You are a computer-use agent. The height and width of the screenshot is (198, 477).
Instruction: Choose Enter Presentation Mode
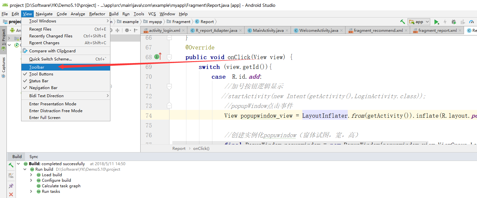click(x=66, y=104)
